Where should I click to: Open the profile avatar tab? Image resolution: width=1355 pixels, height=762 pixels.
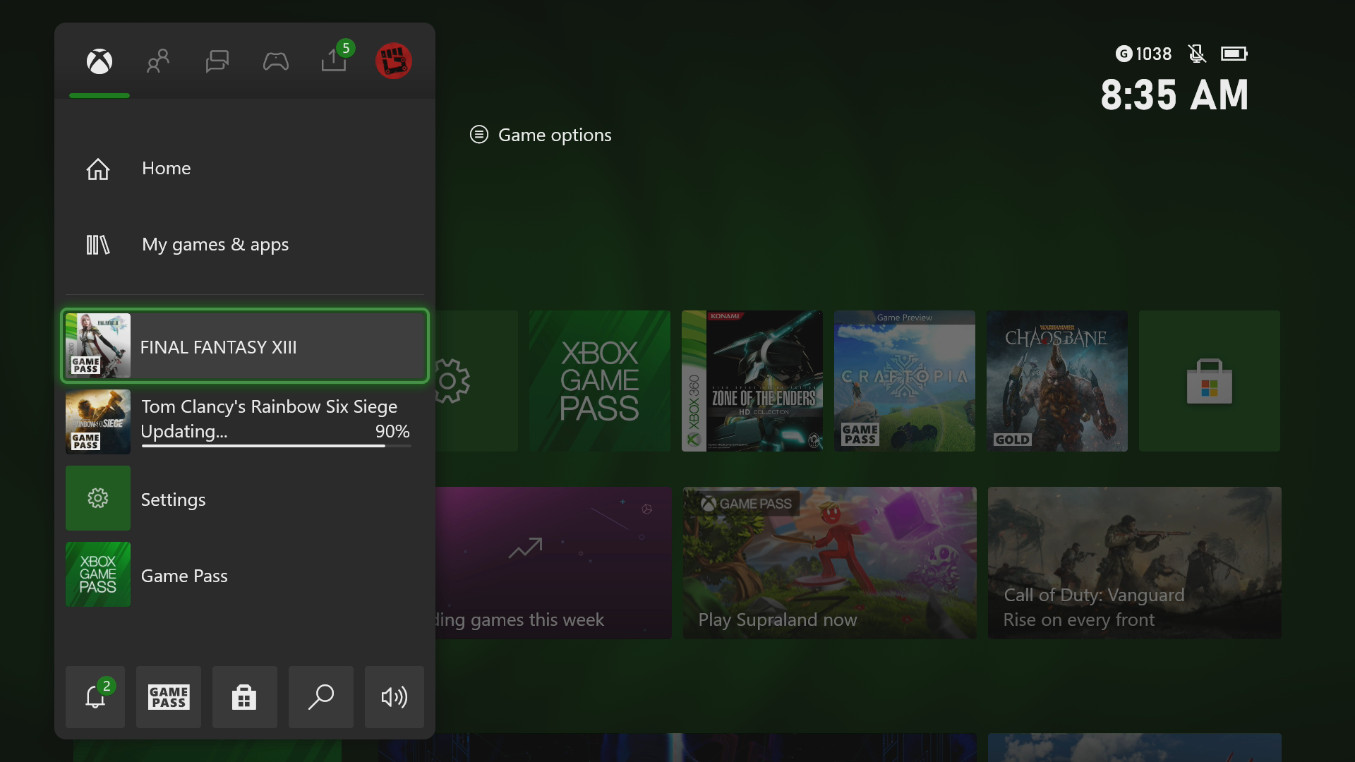click(x=394, y=61)
